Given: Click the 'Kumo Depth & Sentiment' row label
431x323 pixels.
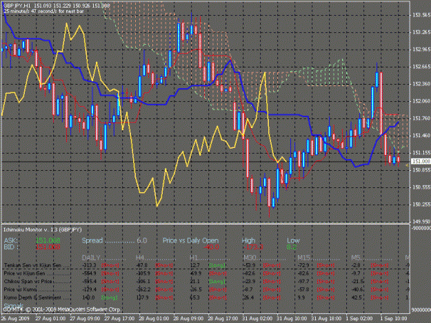Looking at the screenshot, I should 32,298.
